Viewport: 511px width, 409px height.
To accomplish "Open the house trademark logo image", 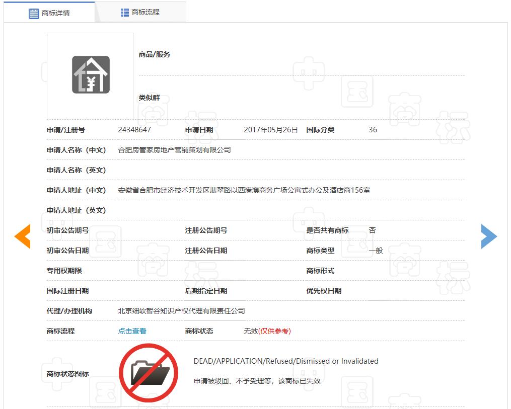I will tap(91, 75).
